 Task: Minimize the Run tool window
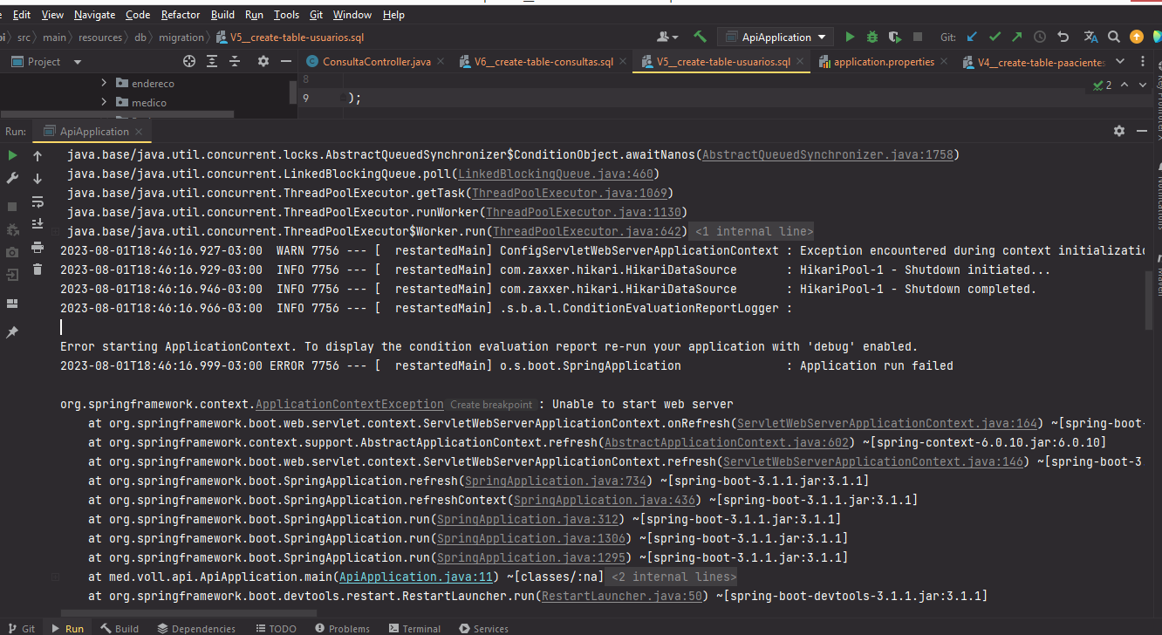(1143, 131)
